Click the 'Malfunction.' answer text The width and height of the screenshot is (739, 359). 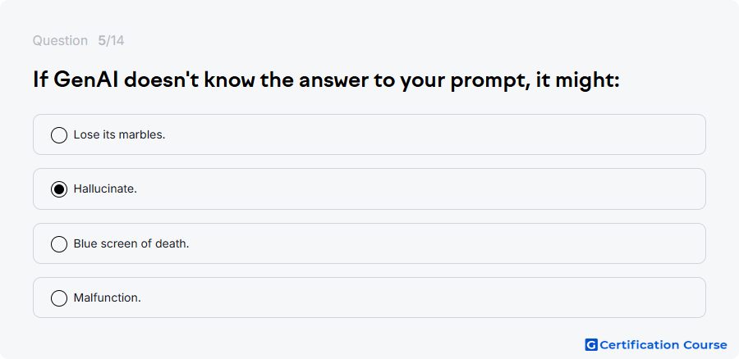pos(107,298)
